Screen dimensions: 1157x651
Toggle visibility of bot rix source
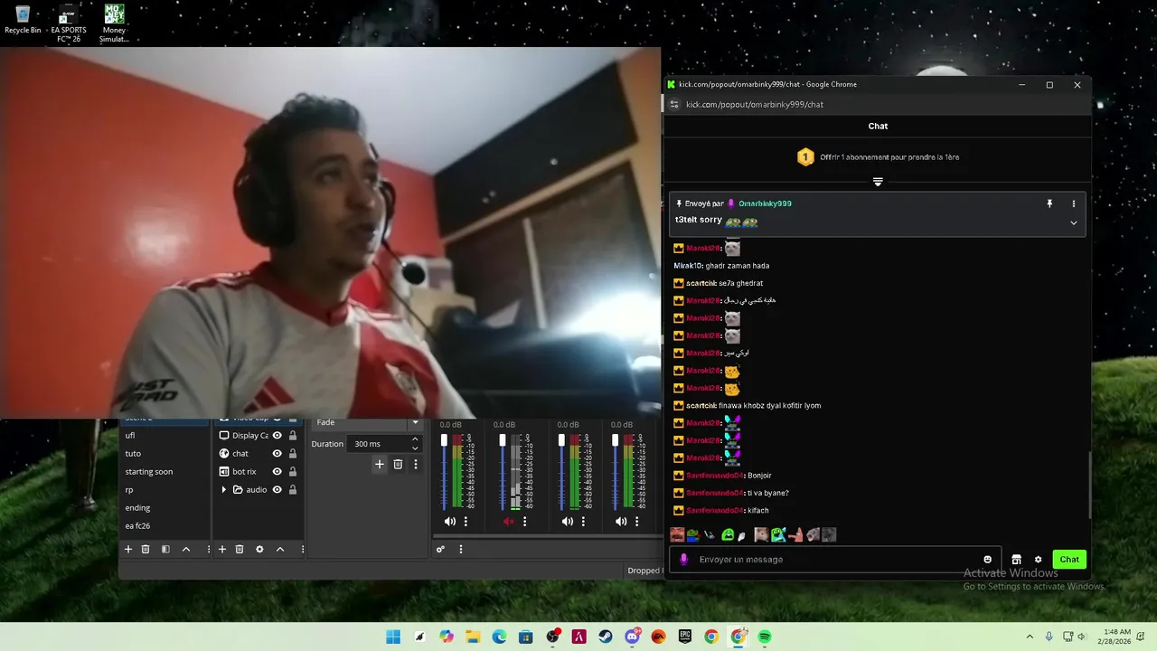277,471
